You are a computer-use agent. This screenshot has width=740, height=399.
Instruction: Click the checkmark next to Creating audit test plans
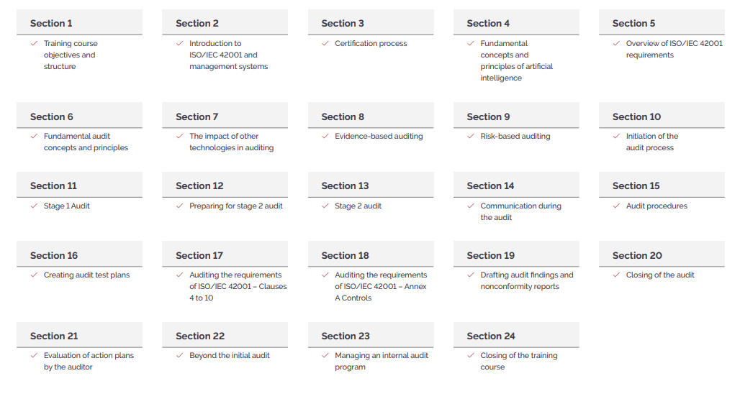point(34,275)
